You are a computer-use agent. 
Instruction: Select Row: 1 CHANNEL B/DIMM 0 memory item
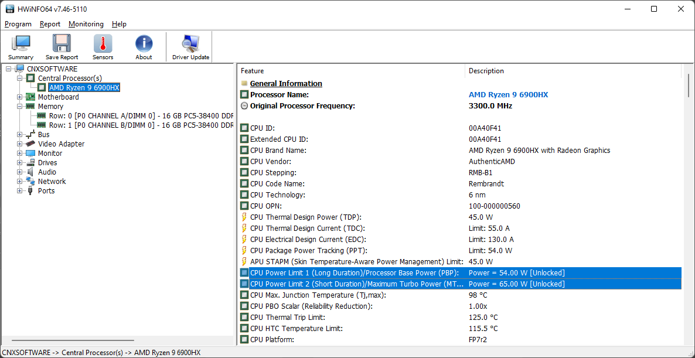(141, 125)
